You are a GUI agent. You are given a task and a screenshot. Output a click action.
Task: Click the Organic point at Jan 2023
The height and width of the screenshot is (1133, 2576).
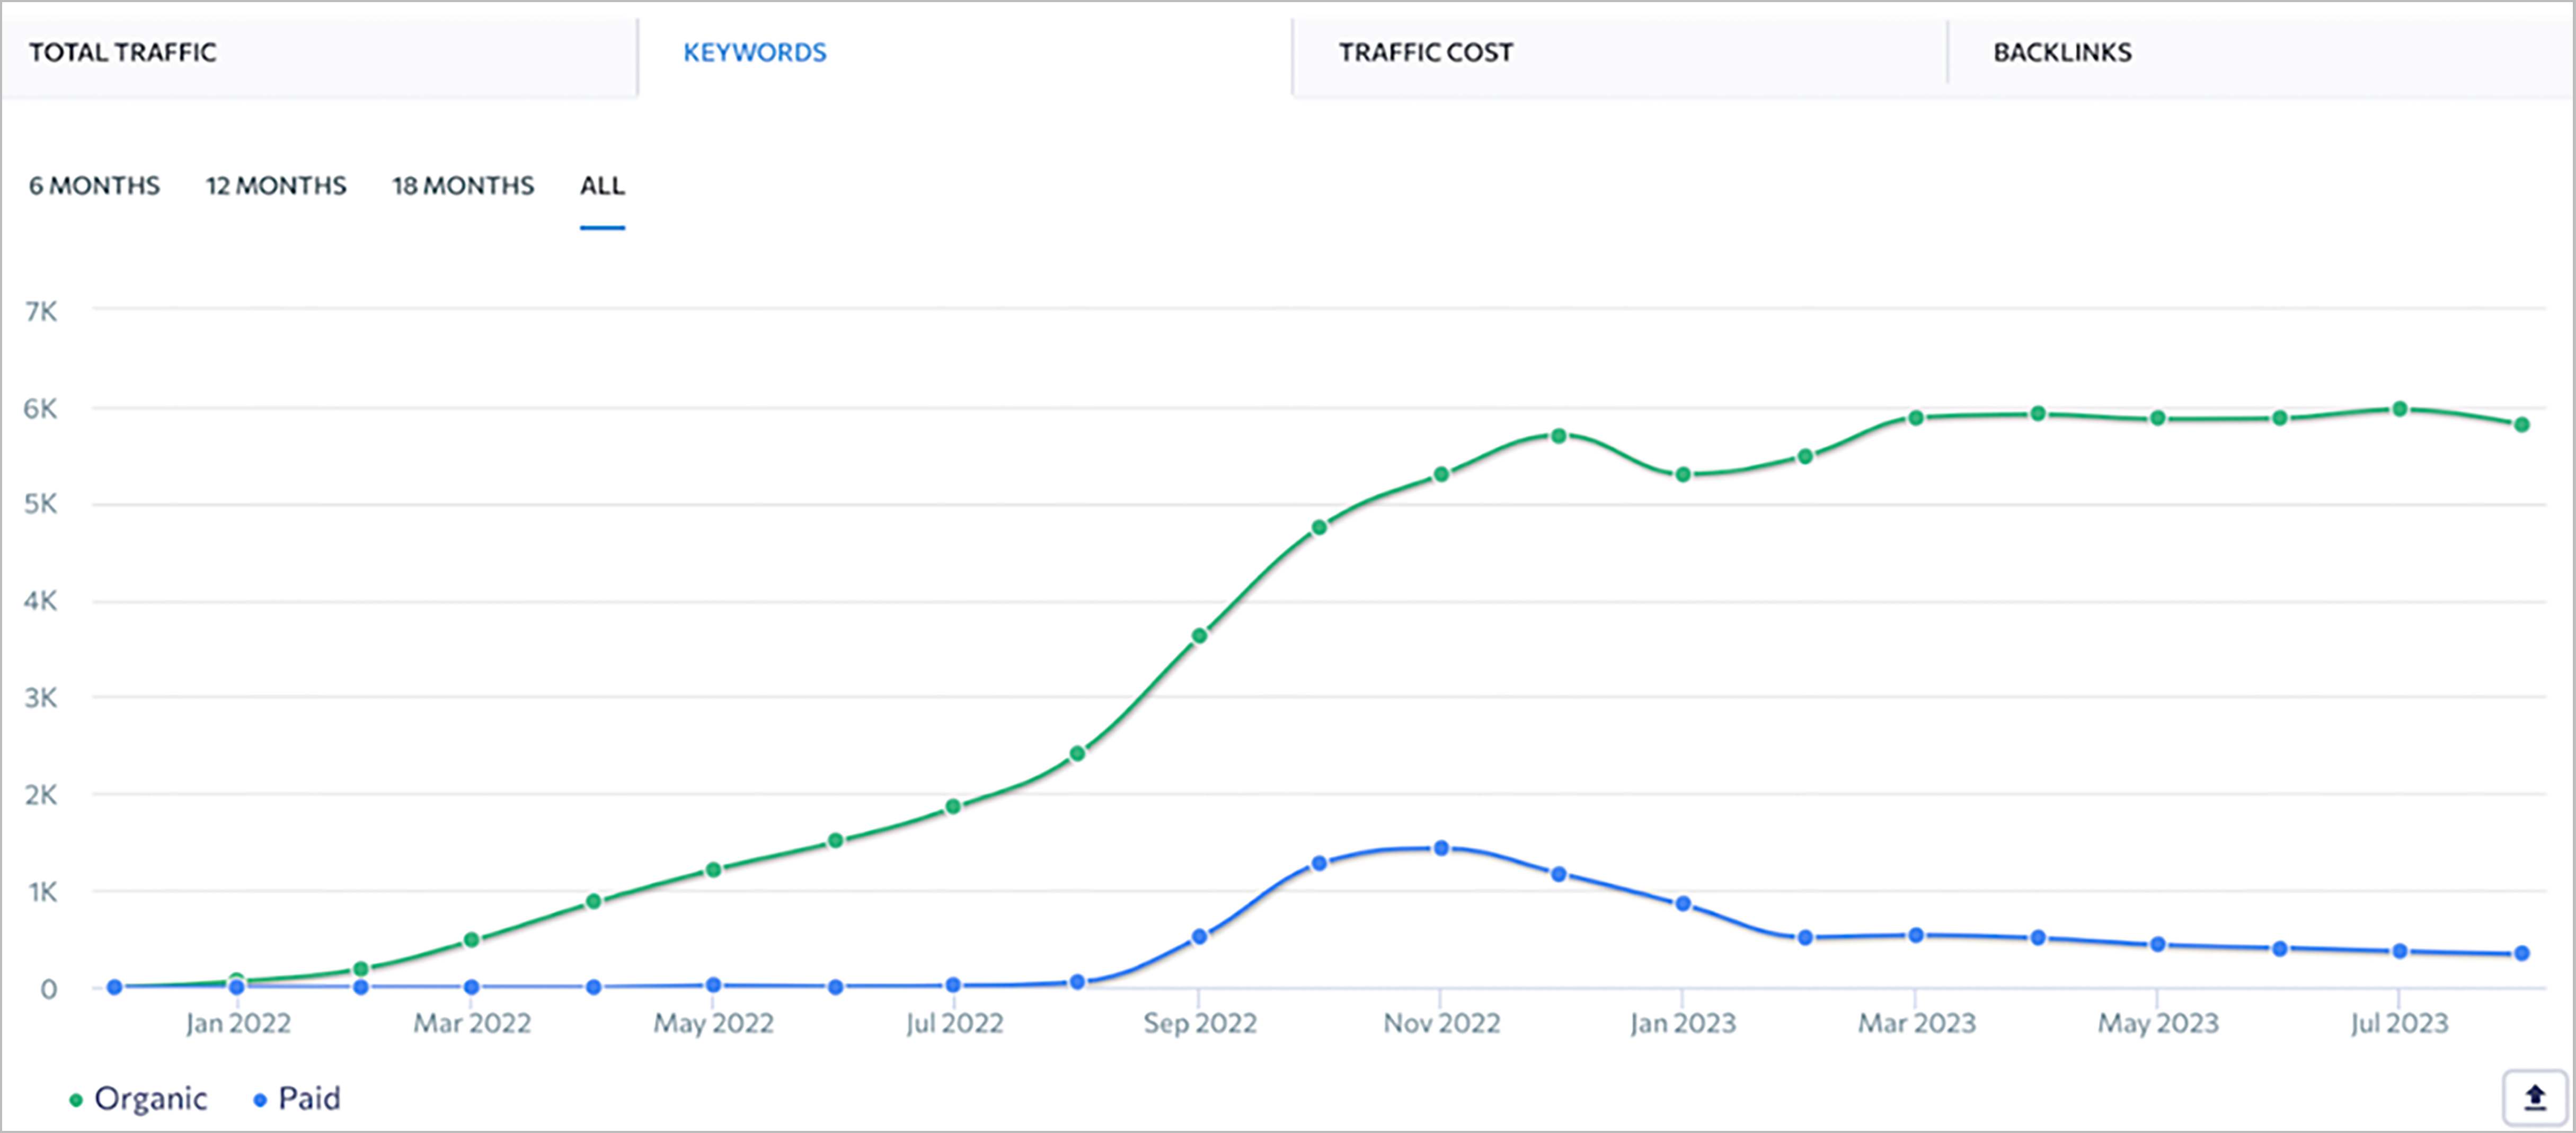point(1683,475)
